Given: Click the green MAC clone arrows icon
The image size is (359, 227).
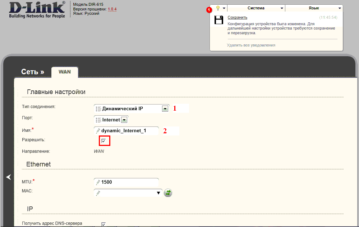Looking at the screenshot, I should [x=168, y=193].
